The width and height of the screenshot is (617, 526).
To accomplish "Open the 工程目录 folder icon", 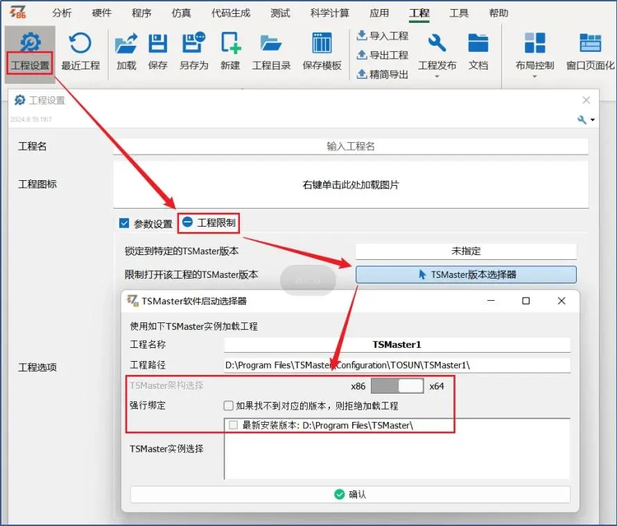I will point(271,44).
